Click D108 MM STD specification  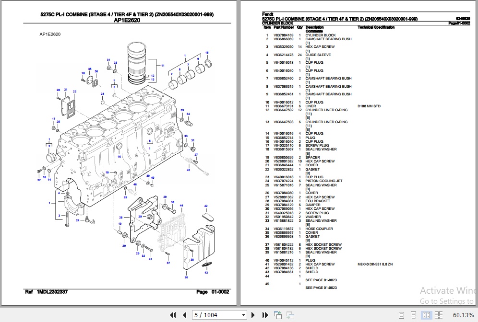tap(369, 106)
